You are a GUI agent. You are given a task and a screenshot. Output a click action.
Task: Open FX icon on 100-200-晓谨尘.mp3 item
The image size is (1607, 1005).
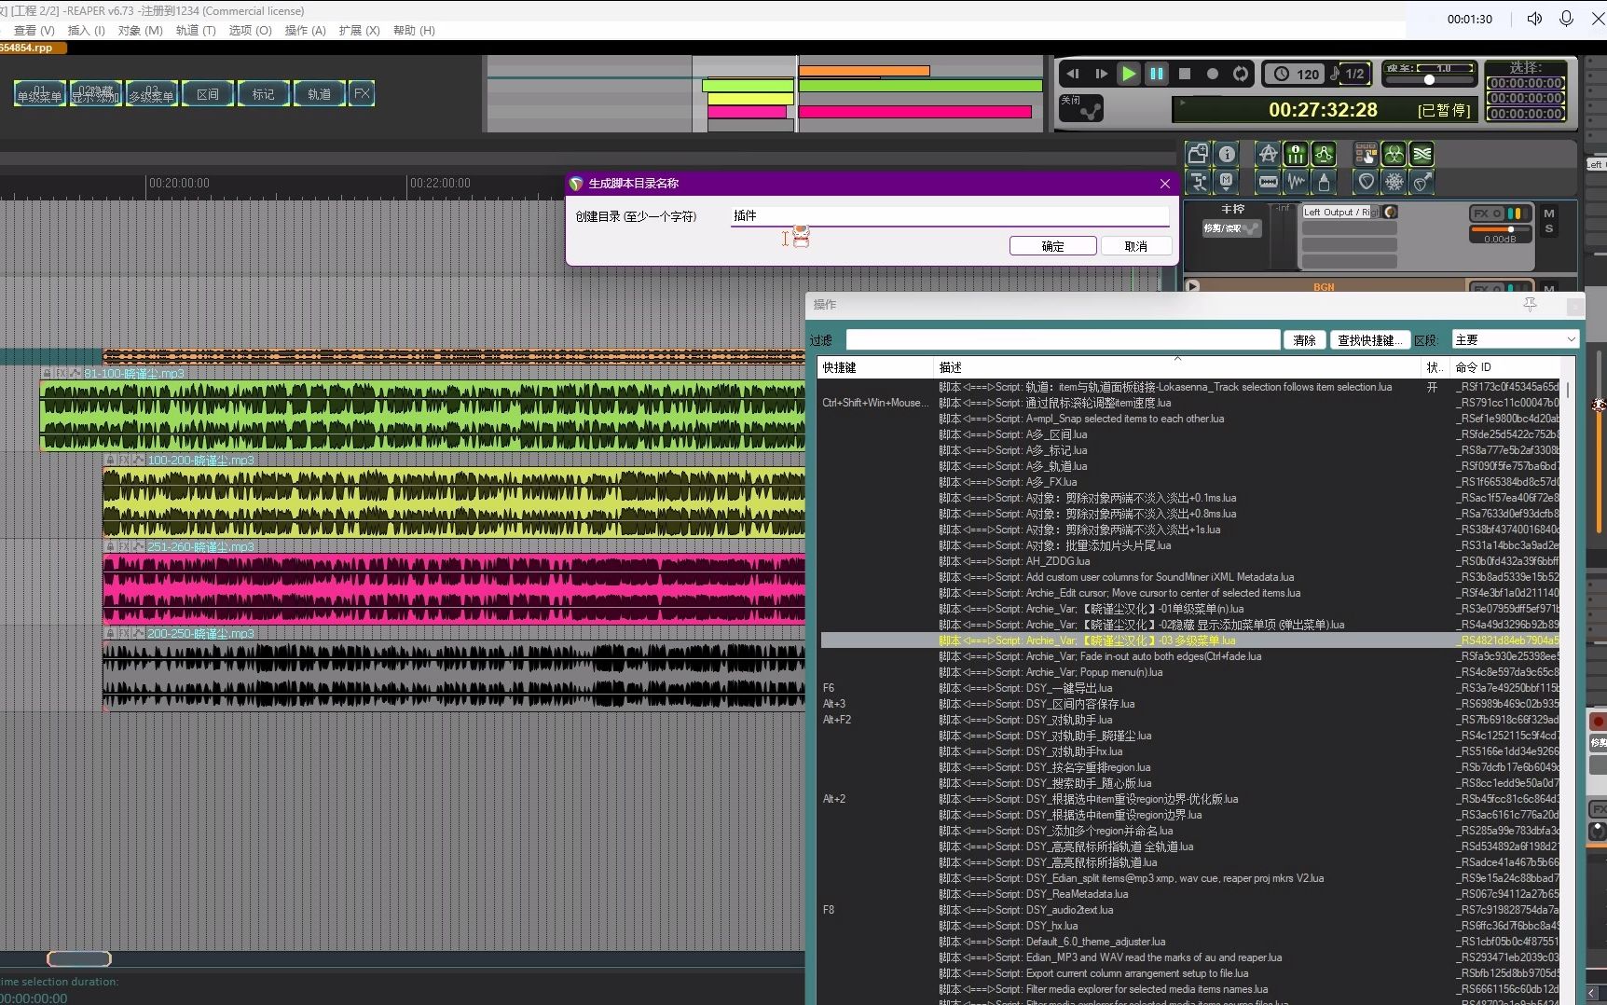pyautogui.click(x=125, y=460)
